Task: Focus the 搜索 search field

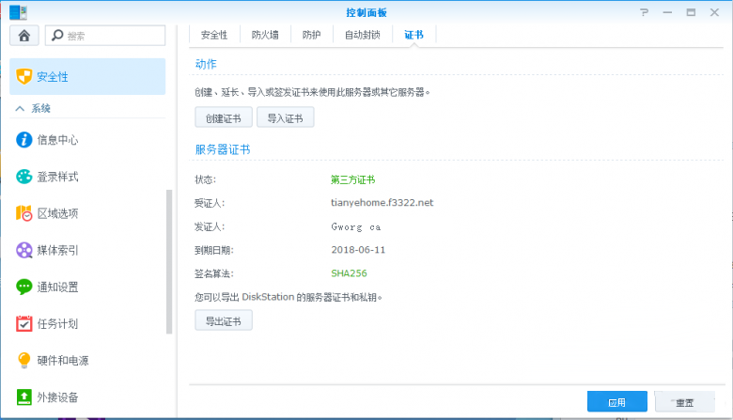Action: click(105, 36)
